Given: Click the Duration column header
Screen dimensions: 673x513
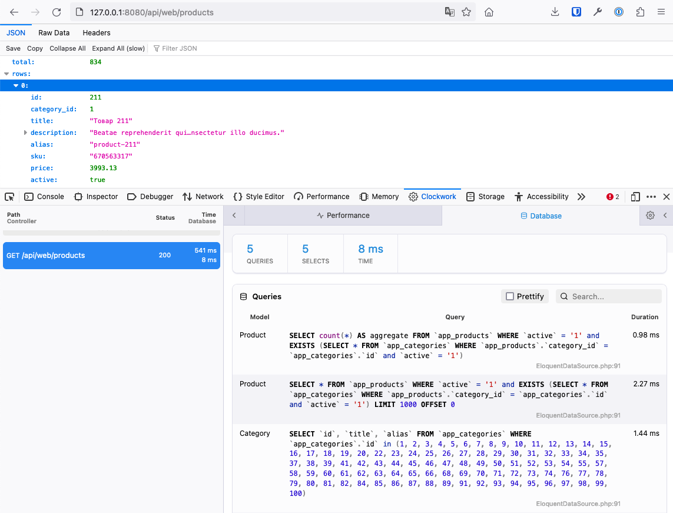Looking at the screenshot, I should point(644,317).
